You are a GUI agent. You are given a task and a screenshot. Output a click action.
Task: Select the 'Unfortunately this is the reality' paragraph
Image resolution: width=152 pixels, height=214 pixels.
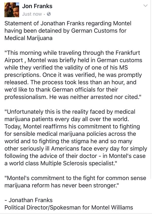pyautogui.click(x=76, y=137)
